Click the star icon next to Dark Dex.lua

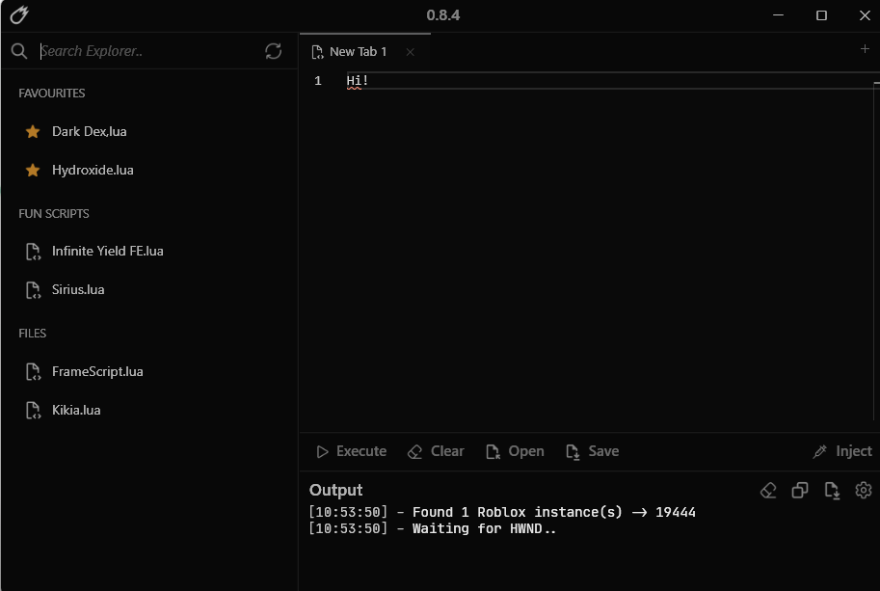(33, 132)
